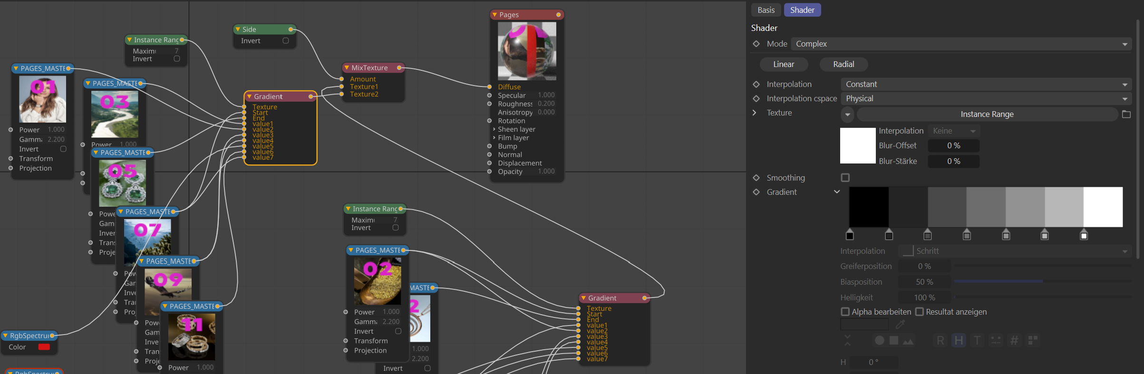Click the Biasposition 50 % value field
The width and height of the screenshot is (1144, 374).
[924, 282]
